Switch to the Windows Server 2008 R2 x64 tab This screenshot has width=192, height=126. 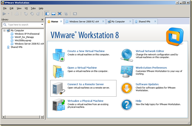pyautogui.click(x=84, y=22)
